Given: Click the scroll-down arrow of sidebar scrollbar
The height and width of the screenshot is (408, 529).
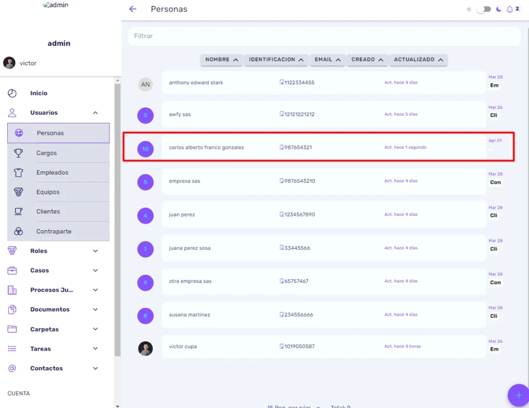Looking at the screenshot, I should (x=117, y=406).
